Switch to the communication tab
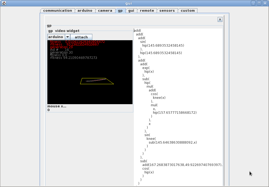 (x=57, y=11)
